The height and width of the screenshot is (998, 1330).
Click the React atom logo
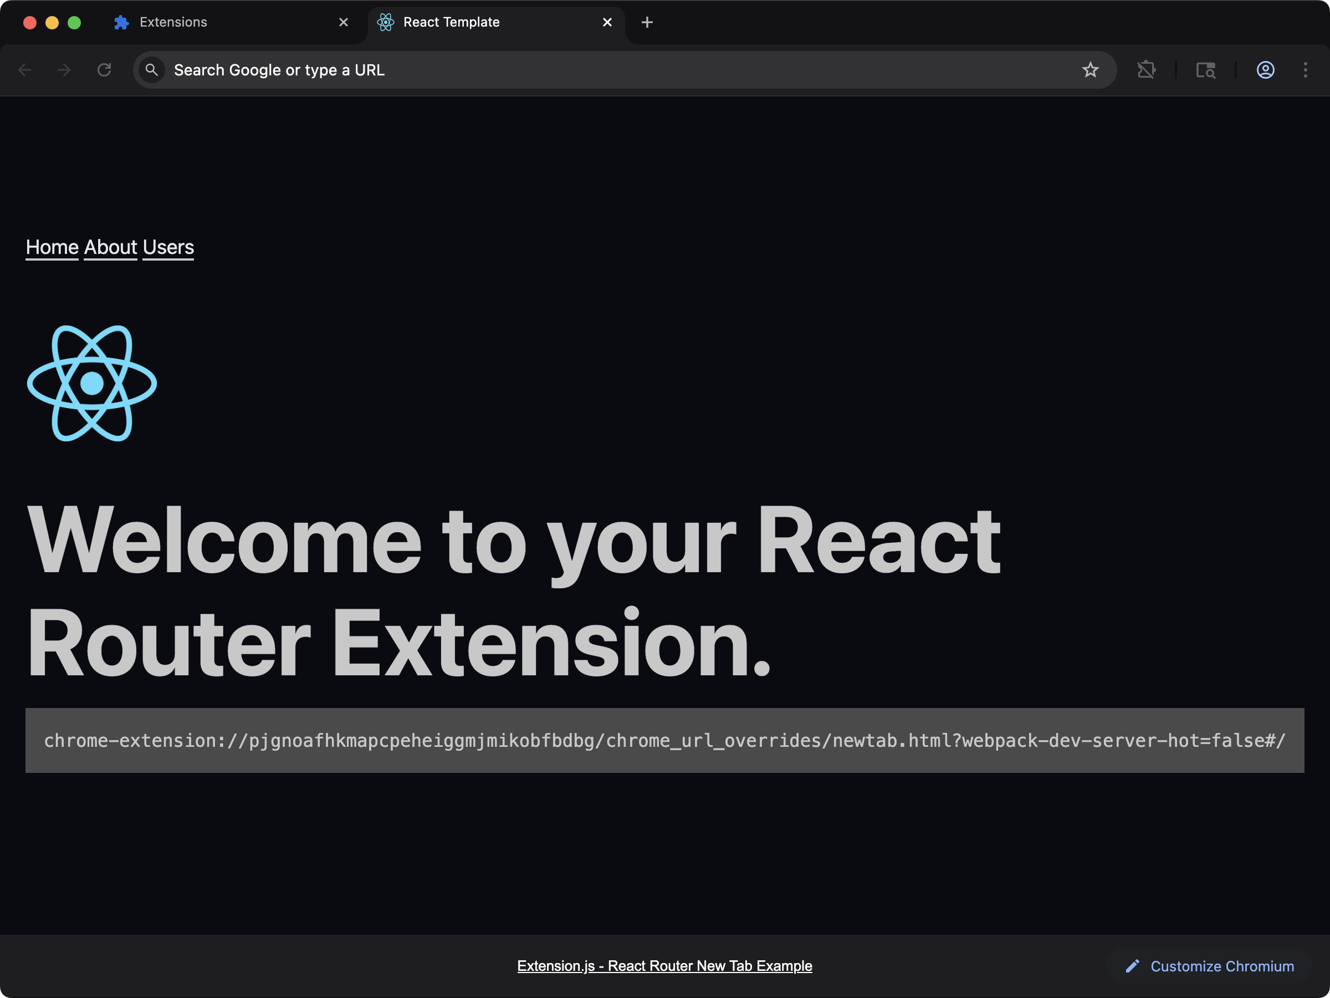click(91, 384)
